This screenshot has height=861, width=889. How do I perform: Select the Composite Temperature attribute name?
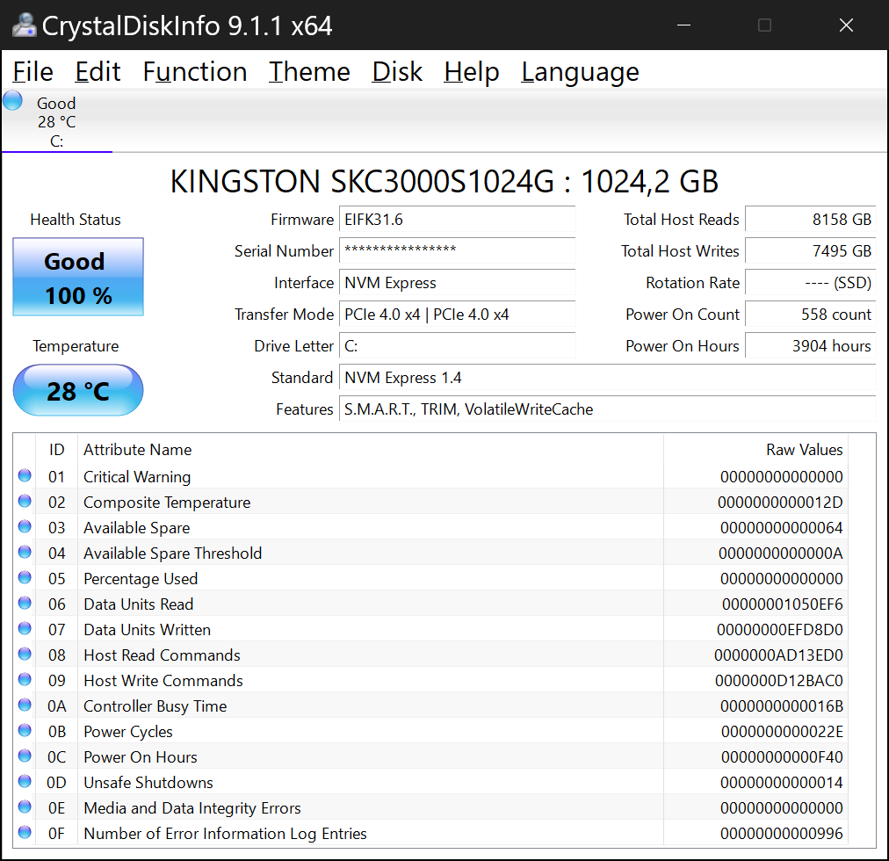167,503
